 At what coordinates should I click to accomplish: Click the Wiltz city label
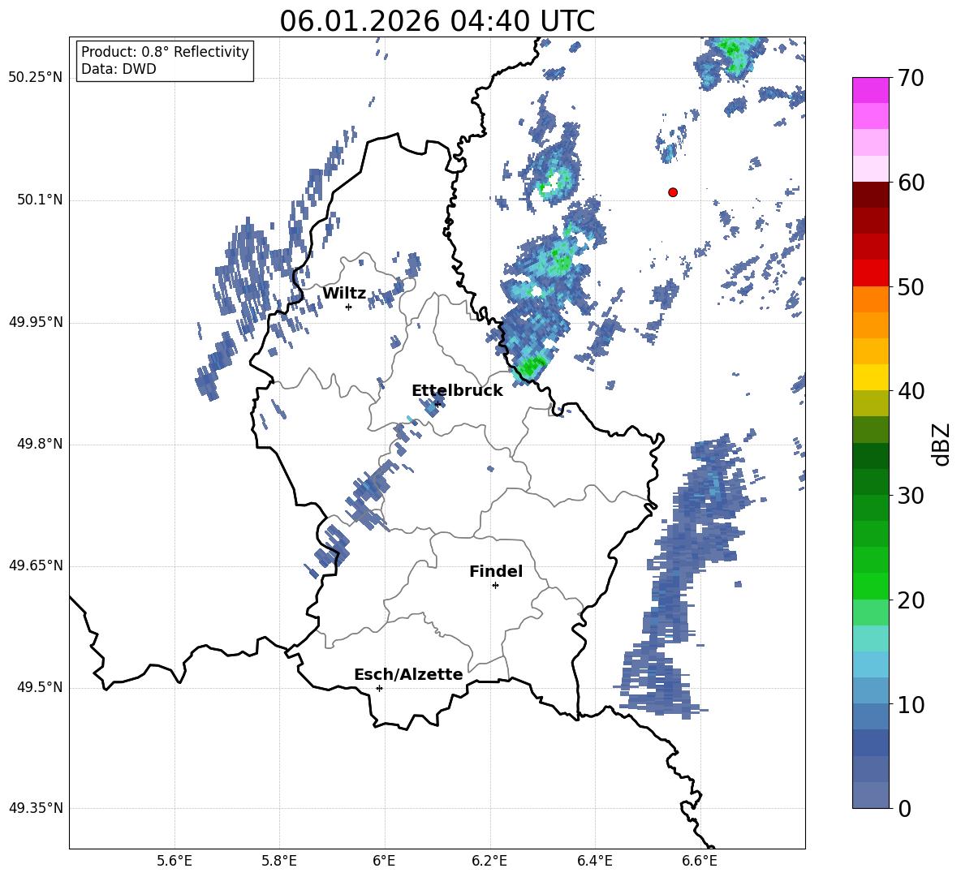(344, 294)
